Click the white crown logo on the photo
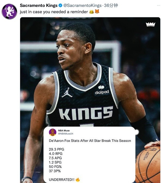Viewport: 162px width, 183px height. [x=151, y=25]
